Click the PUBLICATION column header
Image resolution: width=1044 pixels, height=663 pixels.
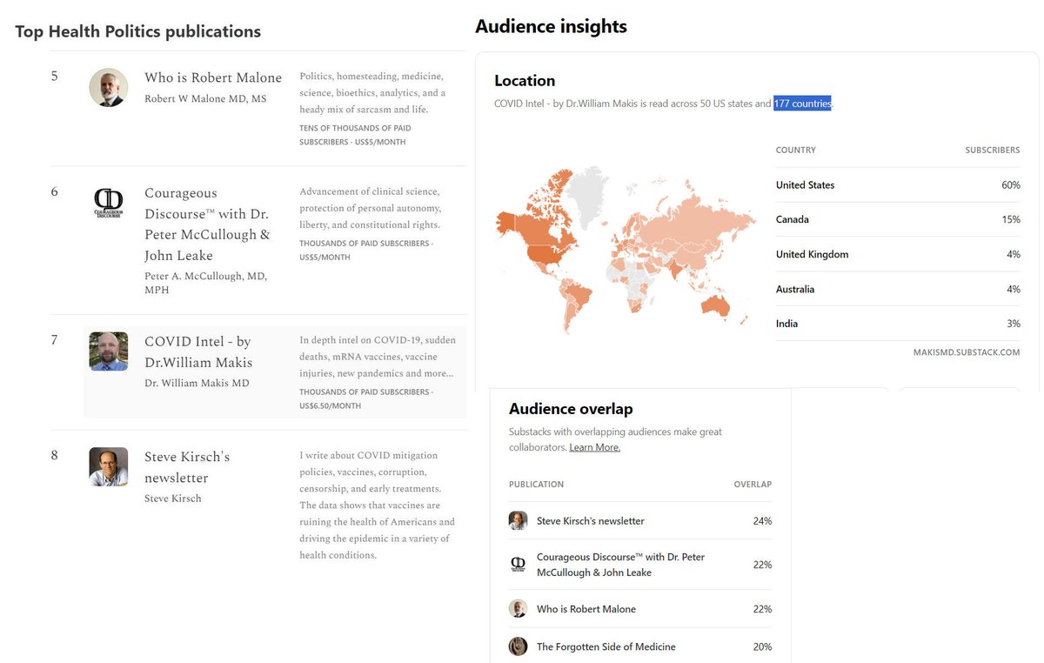(536, 485)
